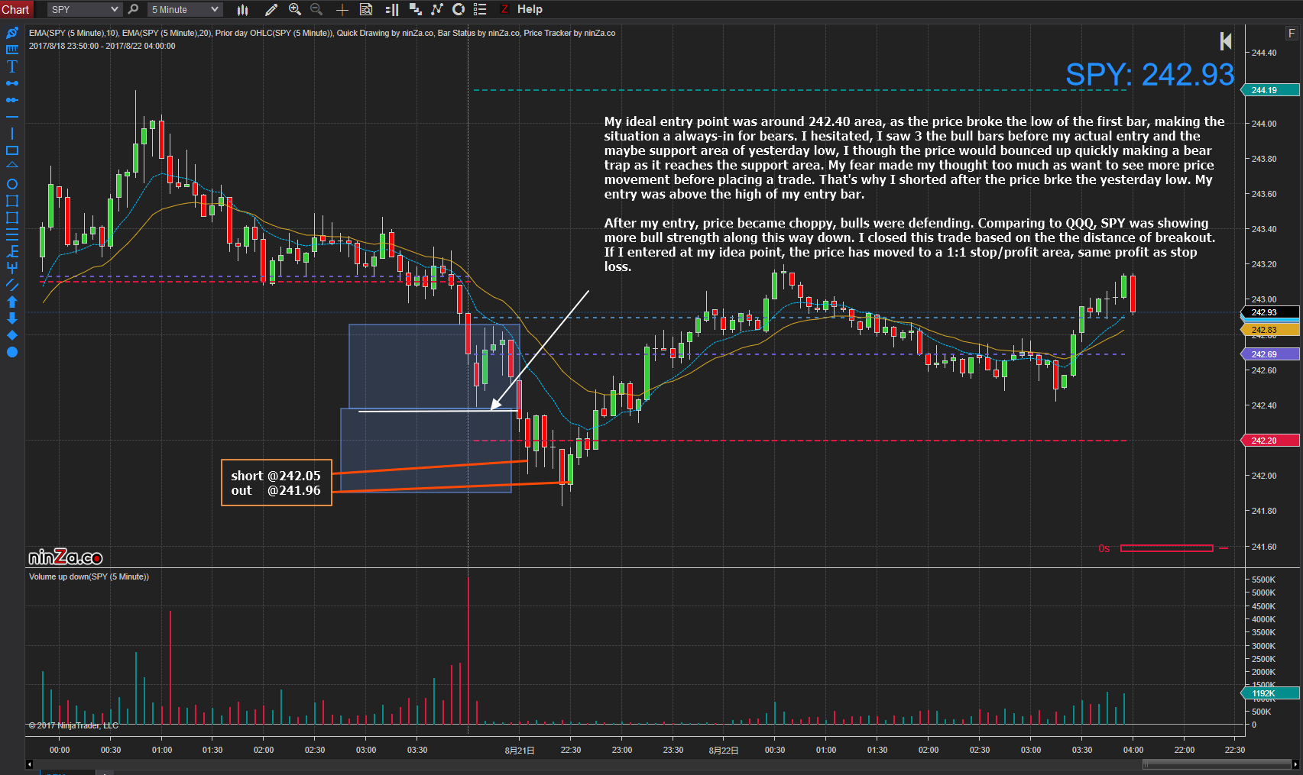This screenshot has height=775, width=1303.
Task: Click the zoom out magnifier icon
Action: point(316,9)
